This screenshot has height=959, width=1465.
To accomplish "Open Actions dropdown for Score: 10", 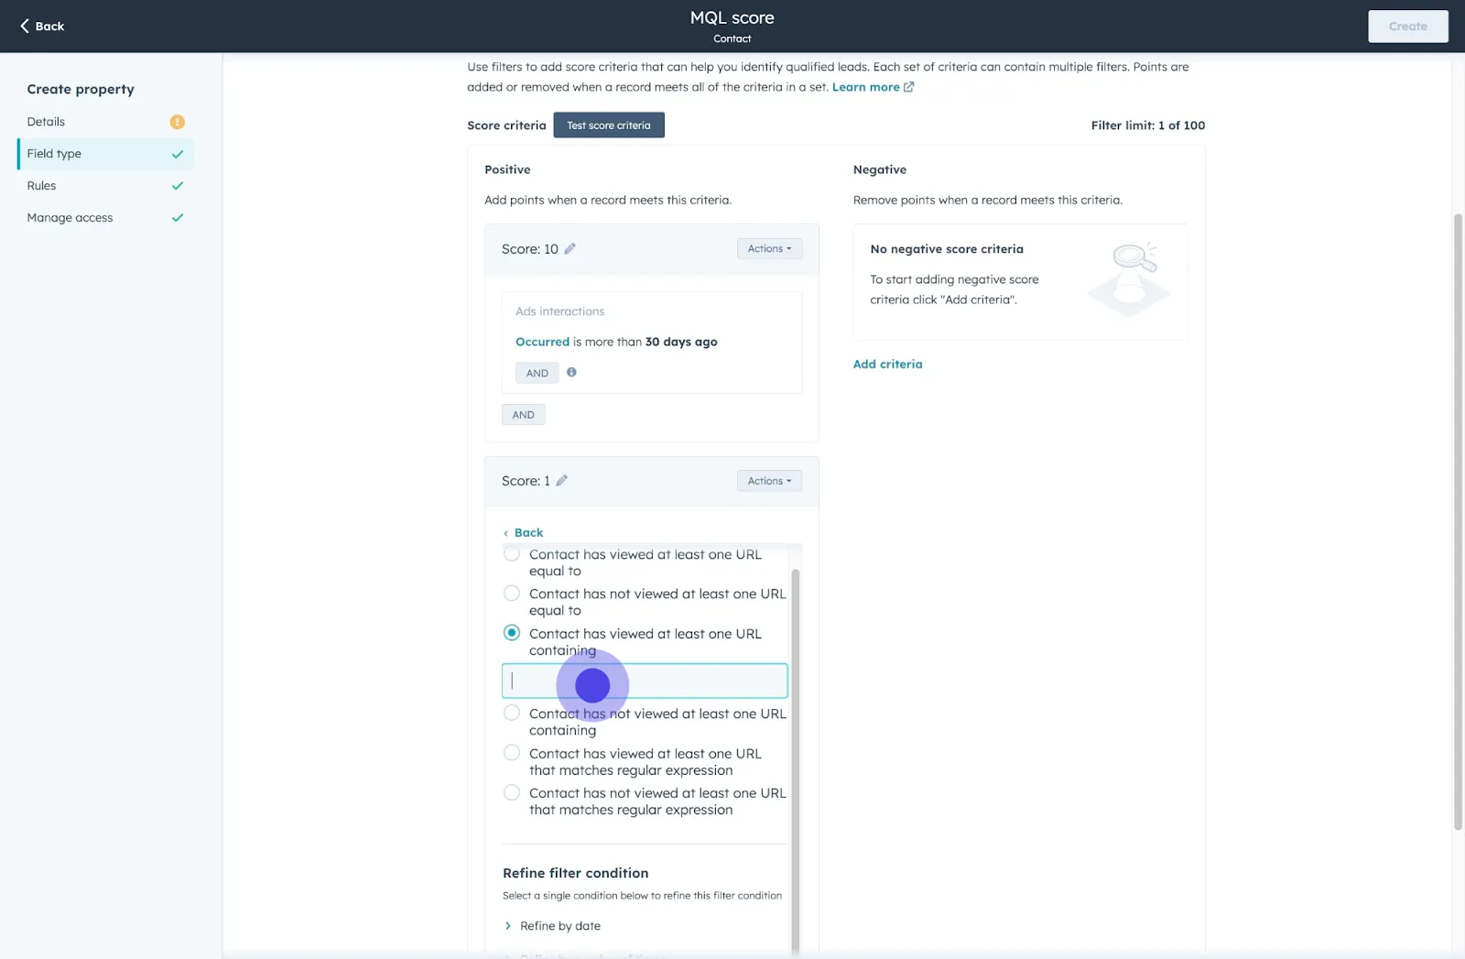I will click(x=769, y=248).
